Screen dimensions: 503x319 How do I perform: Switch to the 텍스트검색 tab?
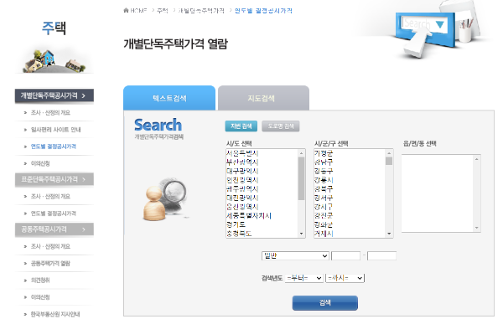point(169,98)
